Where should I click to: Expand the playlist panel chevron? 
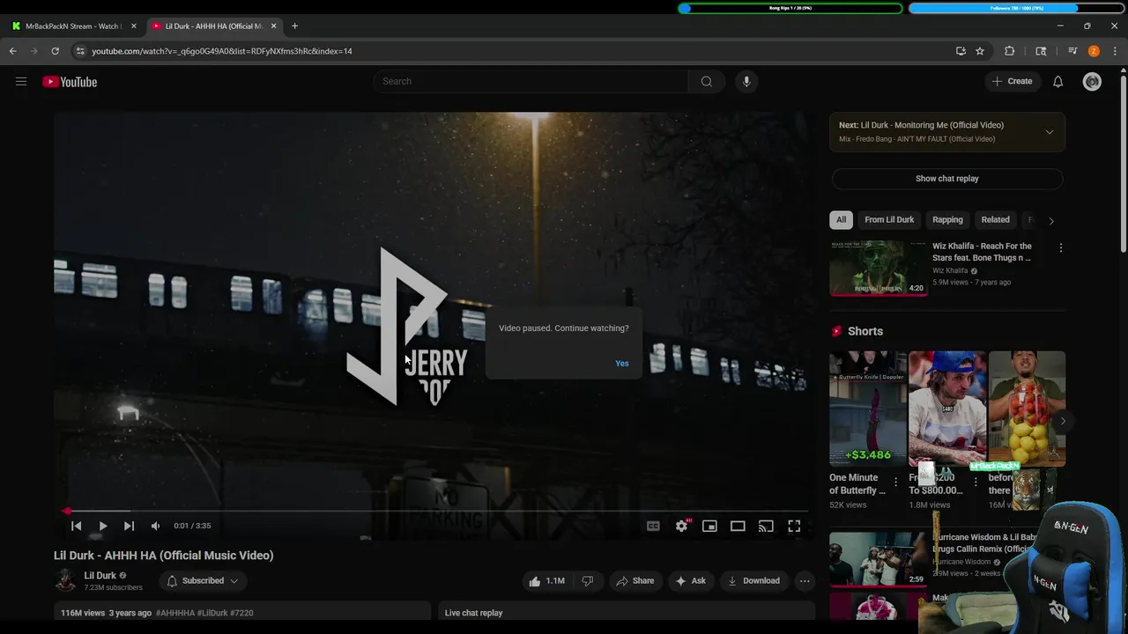point(1049,132)
